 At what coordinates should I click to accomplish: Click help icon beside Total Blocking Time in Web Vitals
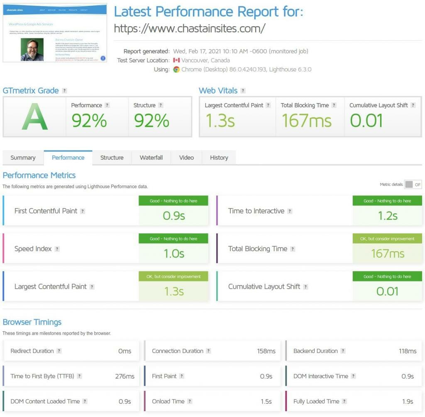tap(334, 105)
